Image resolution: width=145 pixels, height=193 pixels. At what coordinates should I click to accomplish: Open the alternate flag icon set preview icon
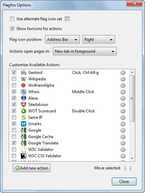67,19
